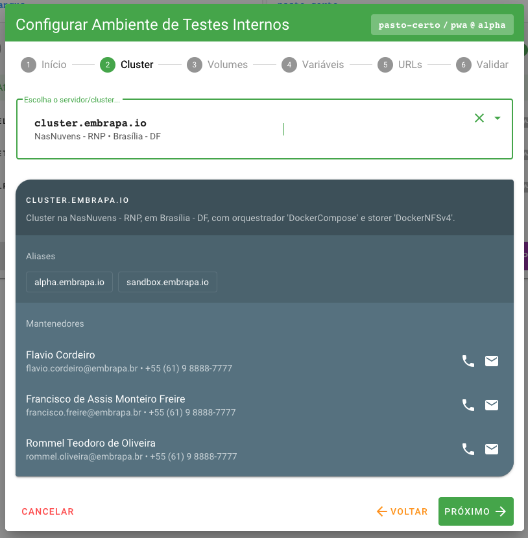The height and width of the screenshot is (538, 528).
Task: Click the pasto-certo / pwa @ alpha badge
Action: [442, 25]
